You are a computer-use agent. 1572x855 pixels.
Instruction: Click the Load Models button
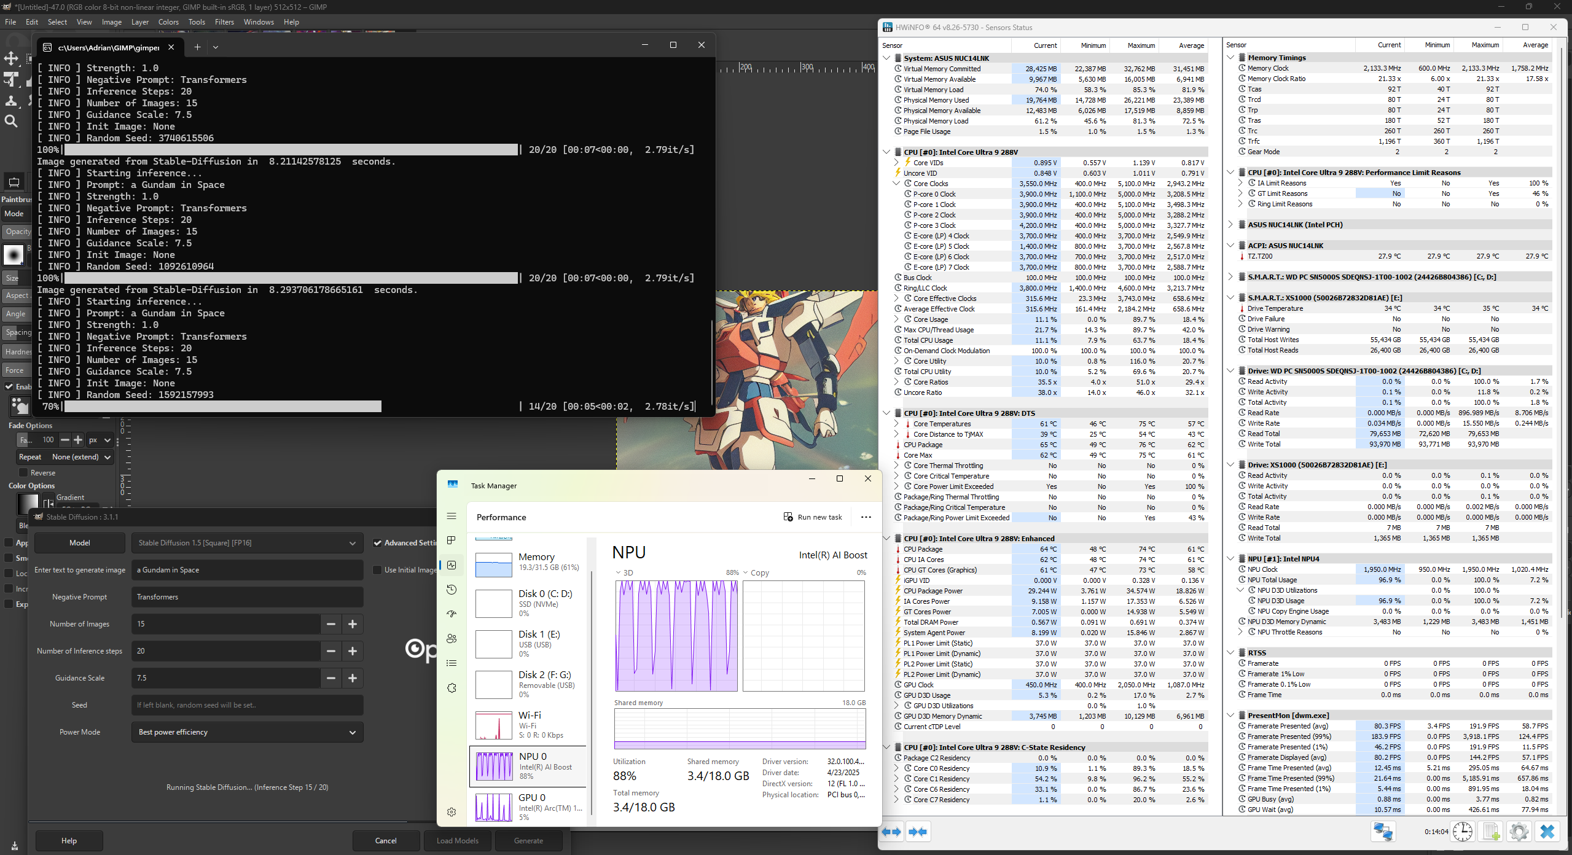(x=458, y=841)
